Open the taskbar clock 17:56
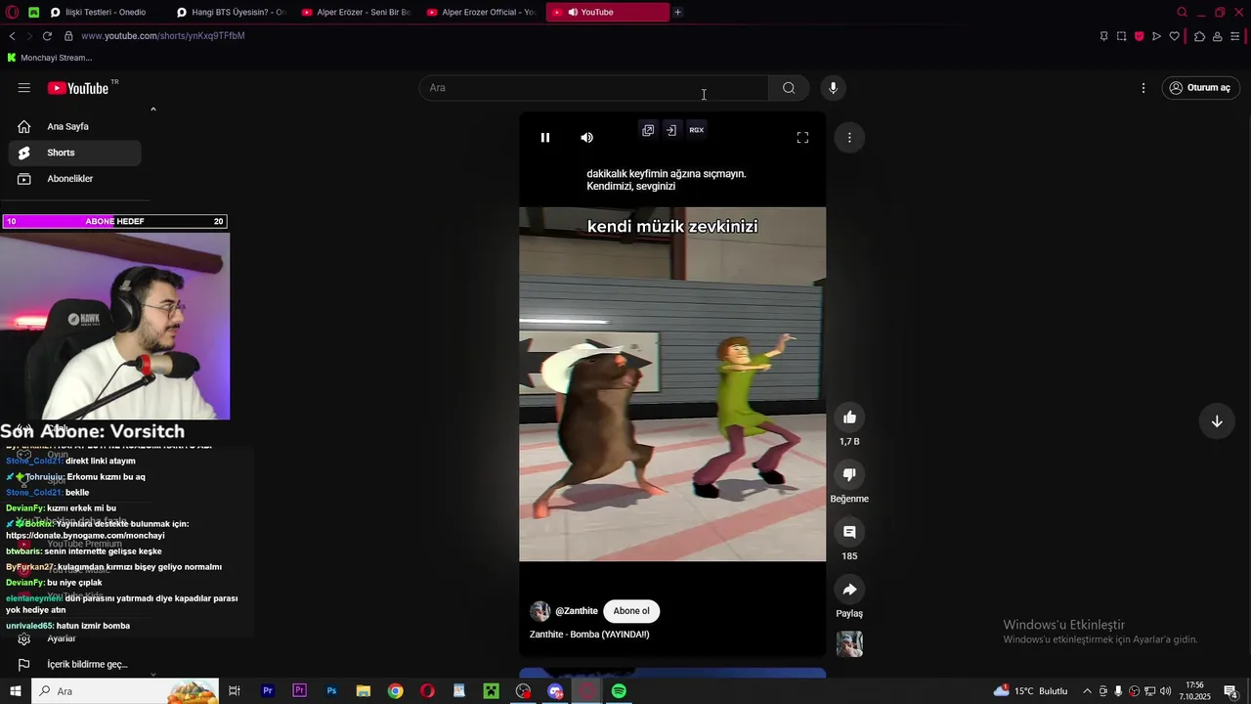 pyautogui.click(x=1194, y=691)
